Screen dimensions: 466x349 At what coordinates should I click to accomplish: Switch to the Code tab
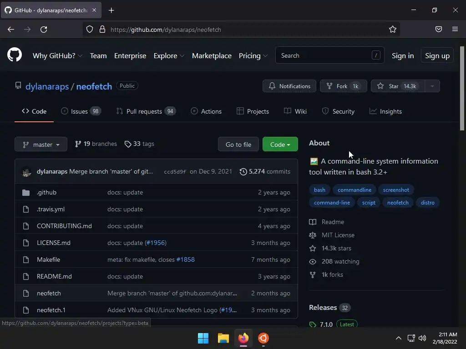tap(34, 111)
